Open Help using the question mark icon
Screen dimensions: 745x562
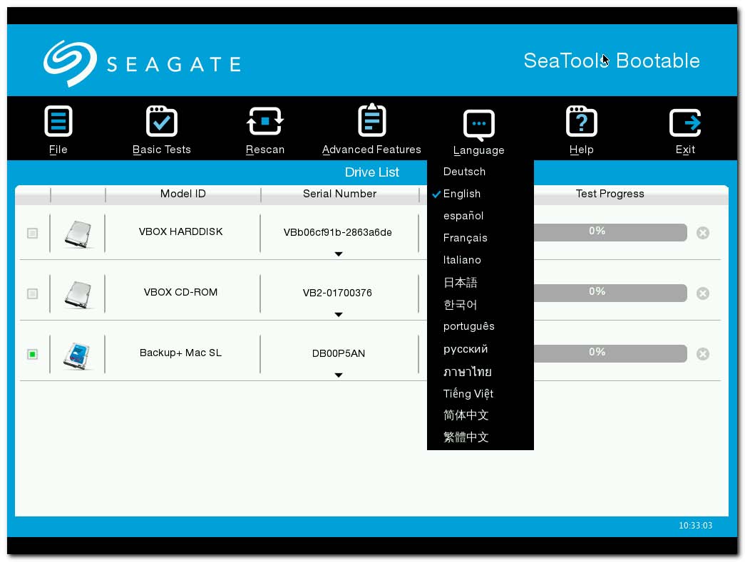tap(582, 120)
